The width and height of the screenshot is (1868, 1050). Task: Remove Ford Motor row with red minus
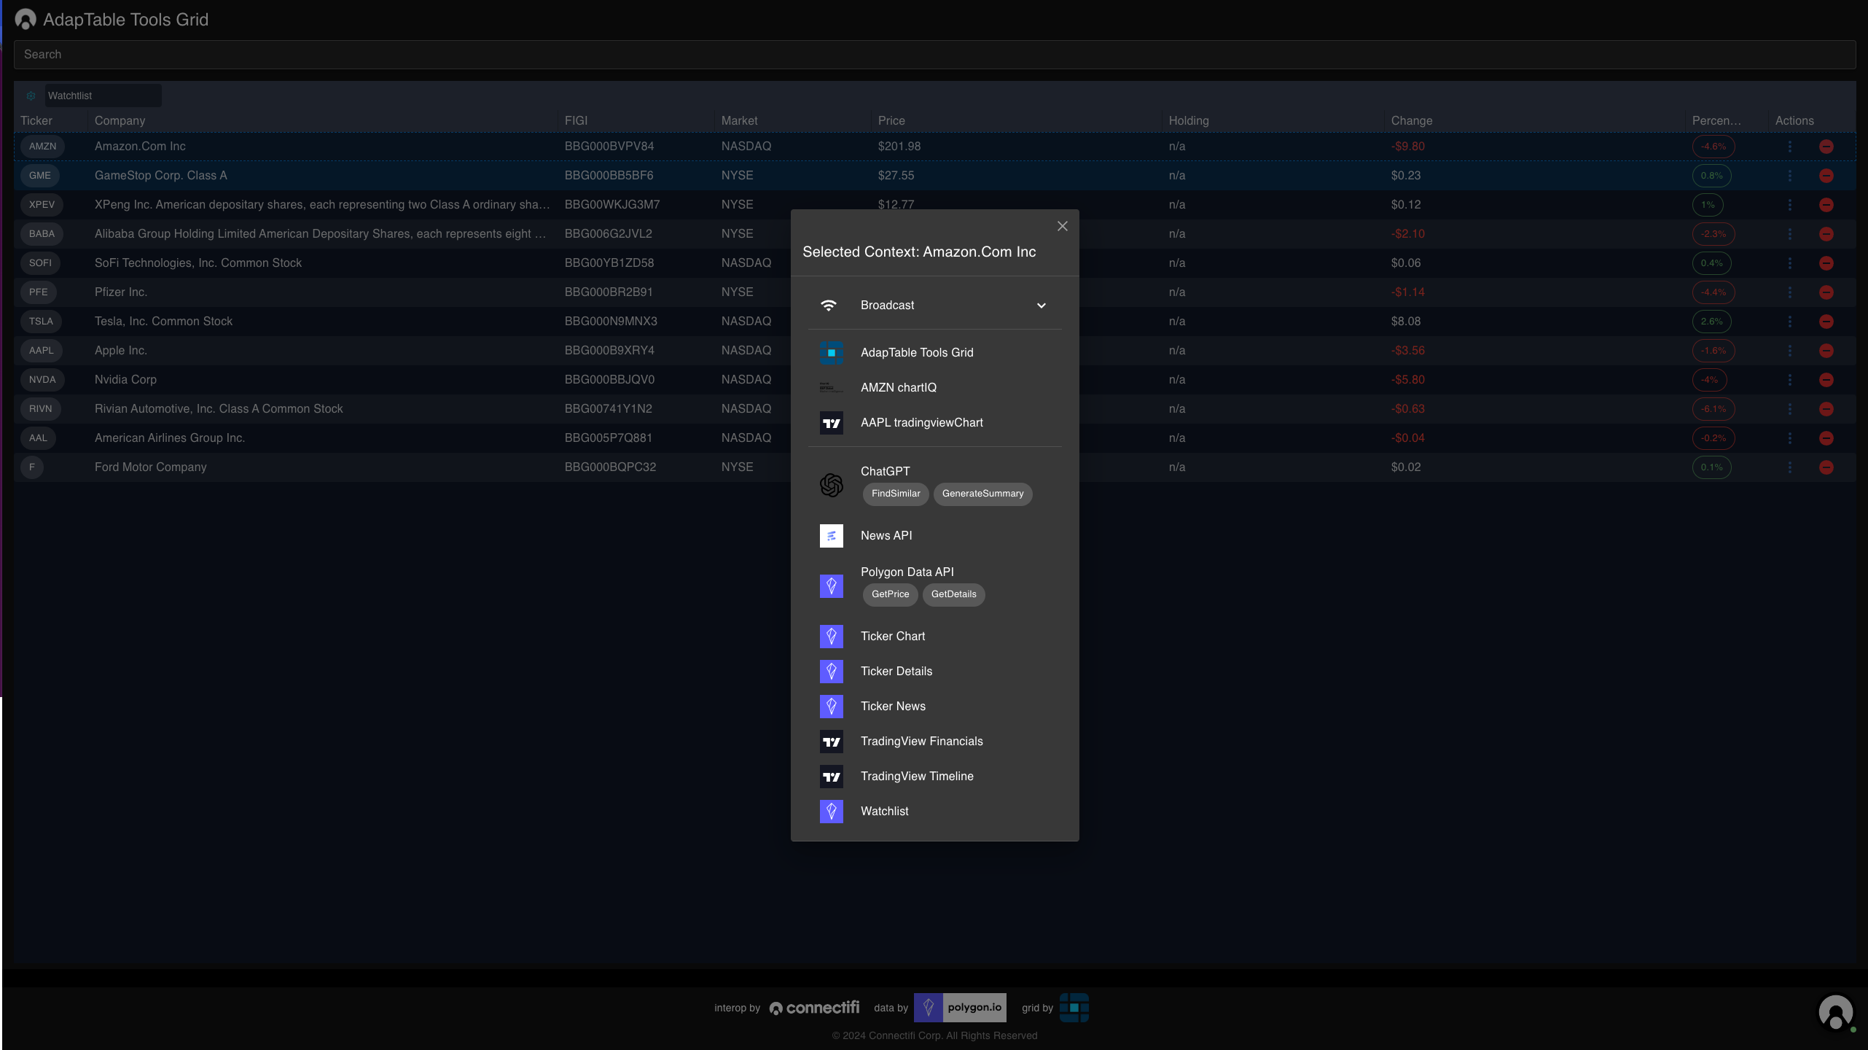pyautogui.click(x=1826, y=467)
